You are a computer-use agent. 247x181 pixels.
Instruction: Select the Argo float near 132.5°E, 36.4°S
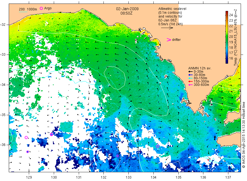117,156
